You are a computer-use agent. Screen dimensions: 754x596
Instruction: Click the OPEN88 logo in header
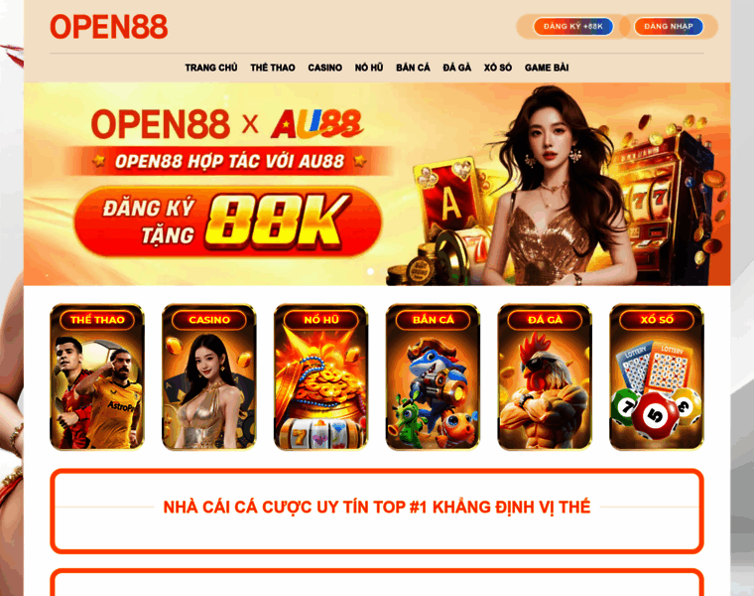(109, 27)
